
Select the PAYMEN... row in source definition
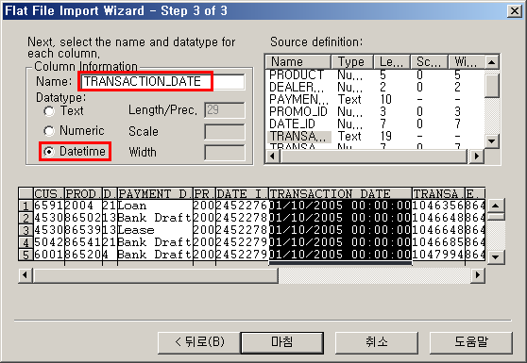click(376, 99)
